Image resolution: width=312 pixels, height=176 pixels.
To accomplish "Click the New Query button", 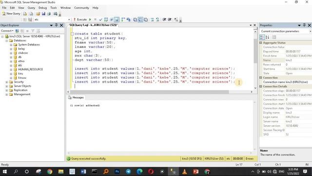I will (11, 14).
